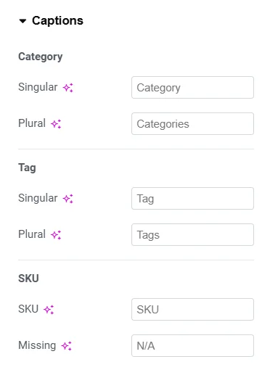Focus the Categories plural text field
This screenshot has width=270, height=383.
pos(192,123)
